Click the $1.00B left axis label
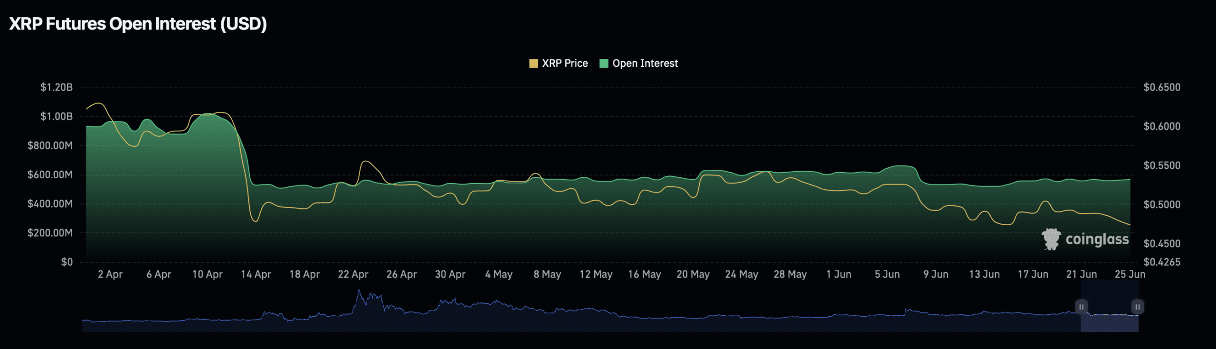1216x349 pixels. click(57, 116)
